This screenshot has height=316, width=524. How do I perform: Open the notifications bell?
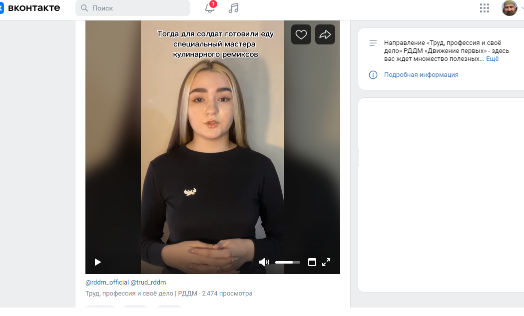(210, 7)
